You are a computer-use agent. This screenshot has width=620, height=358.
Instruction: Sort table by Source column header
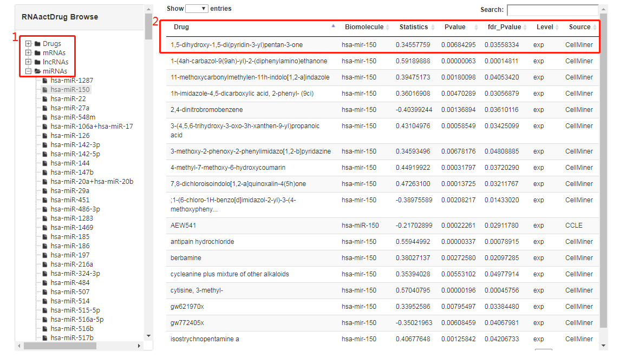[579, 27]
